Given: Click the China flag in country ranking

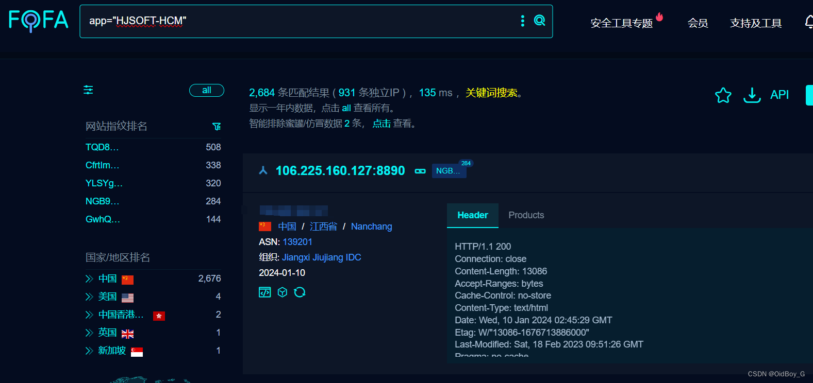Looking at the screenshot, I should tap(127, 280).
